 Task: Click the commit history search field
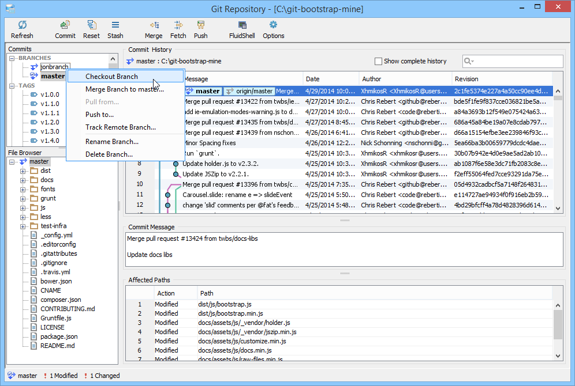(513, 61)
